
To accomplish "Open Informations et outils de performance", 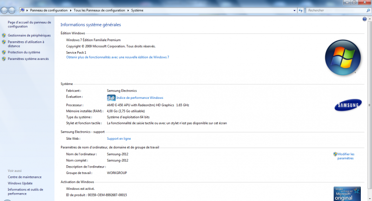I will pos(26,192).
